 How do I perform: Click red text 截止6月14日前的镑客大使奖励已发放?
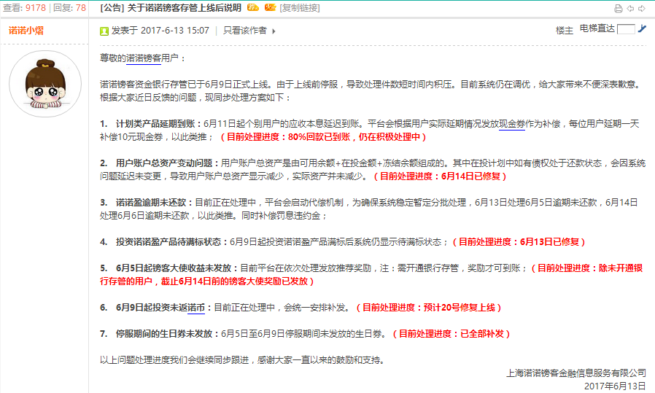coord(234,281)
